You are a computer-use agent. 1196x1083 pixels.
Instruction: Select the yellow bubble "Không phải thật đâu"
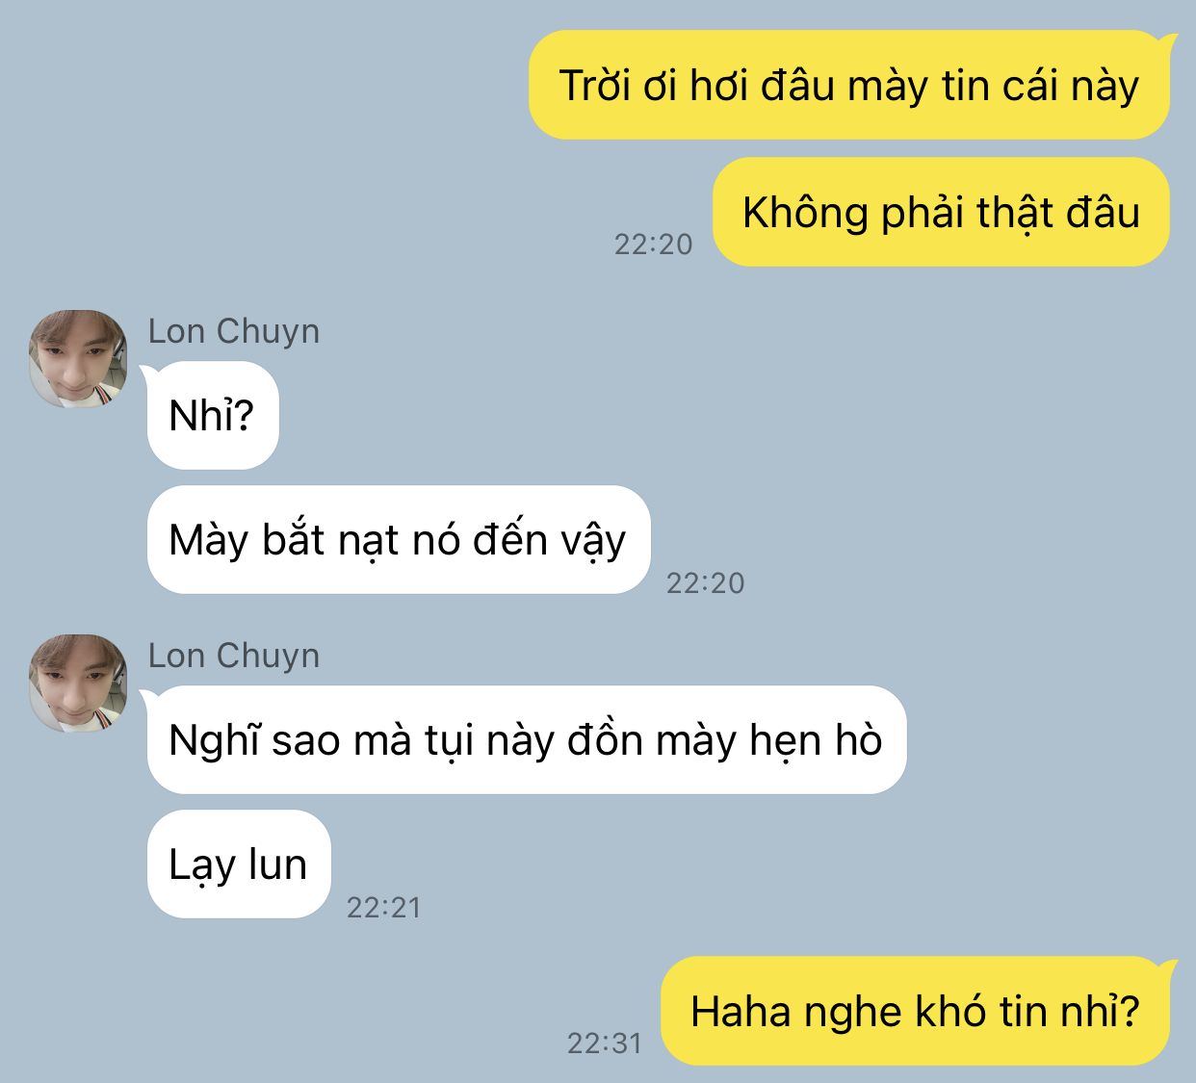pos(941,212)
